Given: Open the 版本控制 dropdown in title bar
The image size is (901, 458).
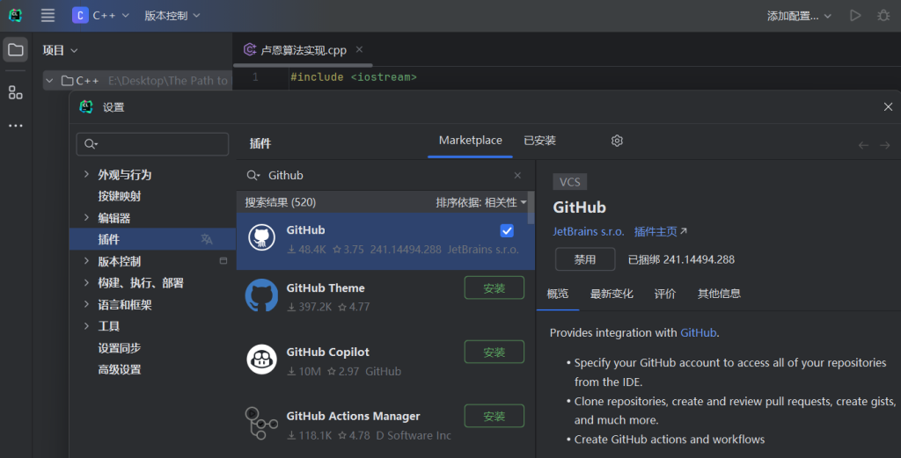Looking at the screenshot, I should pos(172,15).
